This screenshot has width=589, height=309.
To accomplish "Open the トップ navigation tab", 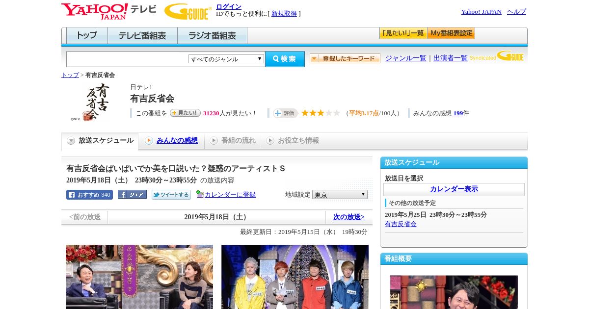I will 87,36.
